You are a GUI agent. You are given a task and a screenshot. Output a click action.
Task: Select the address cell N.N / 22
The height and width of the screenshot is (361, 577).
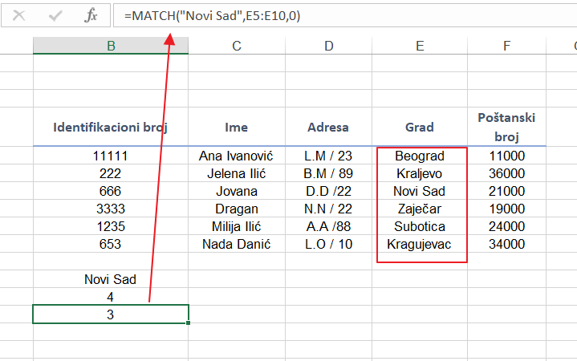[328, 209]
